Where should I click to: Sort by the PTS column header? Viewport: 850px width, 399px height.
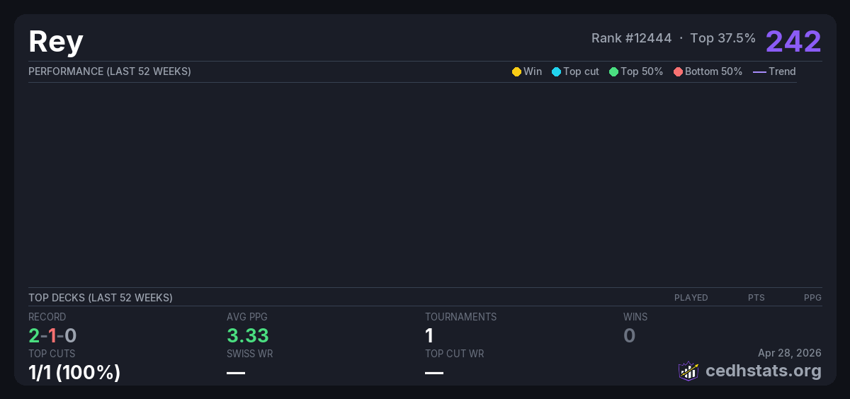coord(756,298)
